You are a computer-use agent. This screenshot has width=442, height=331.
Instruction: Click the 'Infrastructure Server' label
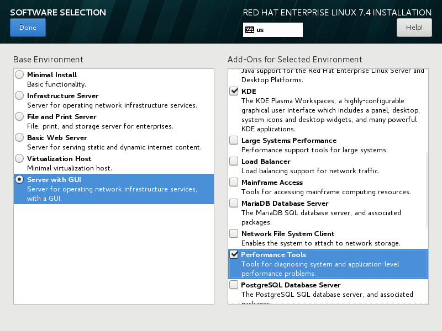pos(63,95)
